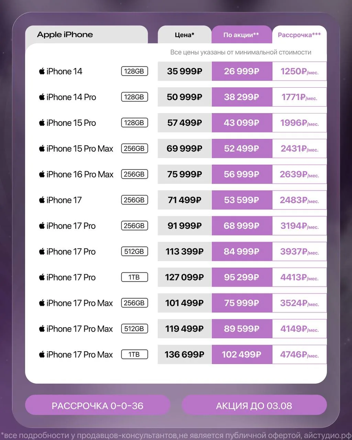Click the Apple logo beside iPhone 16 Pro Max
The image size is (352, 440).
[x=42, y=174]
